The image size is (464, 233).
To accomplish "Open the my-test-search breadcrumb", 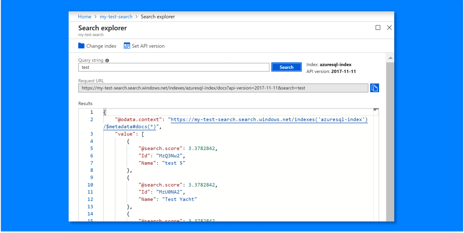I will point(116,17).
